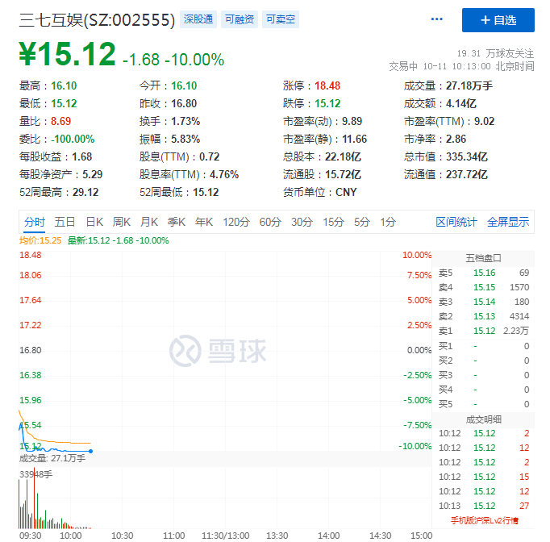550x542 pixels.
Task: Select the 分时 chart tab
Action: click(35, 222)
